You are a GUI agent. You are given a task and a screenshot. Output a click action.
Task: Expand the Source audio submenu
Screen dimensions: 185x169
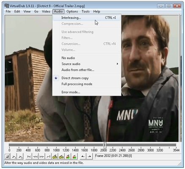87,64
